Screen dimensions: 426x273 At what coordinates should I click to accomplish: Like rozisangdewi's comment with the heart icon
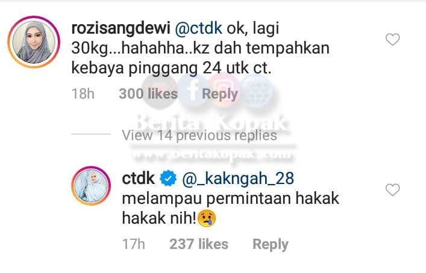(x=393, y=40)
